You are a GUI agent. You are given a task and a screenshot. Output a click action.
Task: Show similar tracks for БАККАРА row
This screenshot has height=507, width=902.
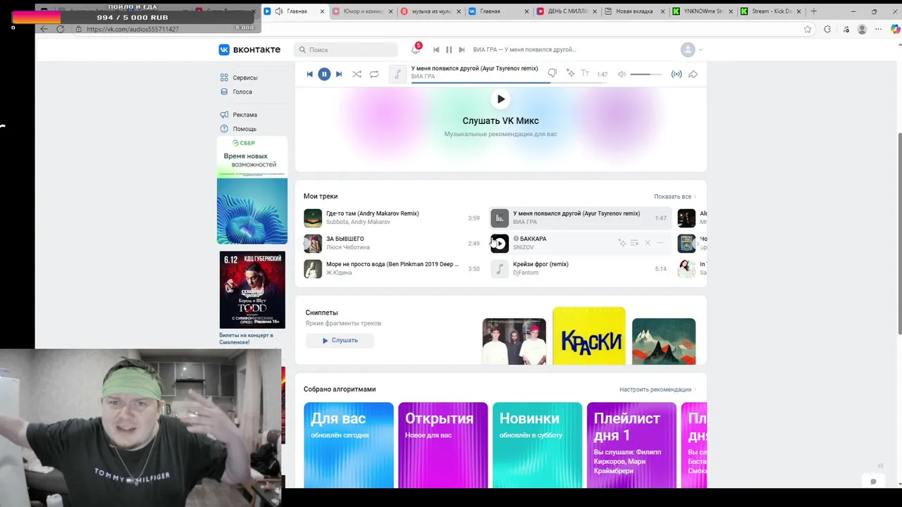622,243
